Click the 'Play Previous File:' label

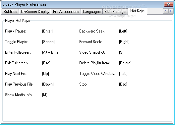19,84
